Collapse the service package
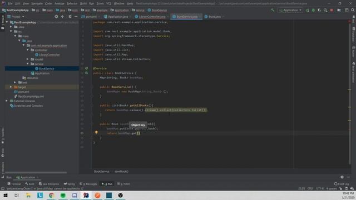The image size is (356, 200). pos(28,64)
